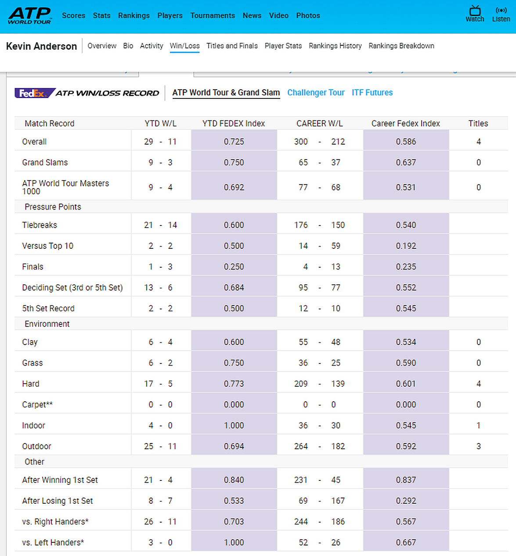The height and width of the screenshot is (556, 516).
Task: Open the Players menu
Action: 170,15
